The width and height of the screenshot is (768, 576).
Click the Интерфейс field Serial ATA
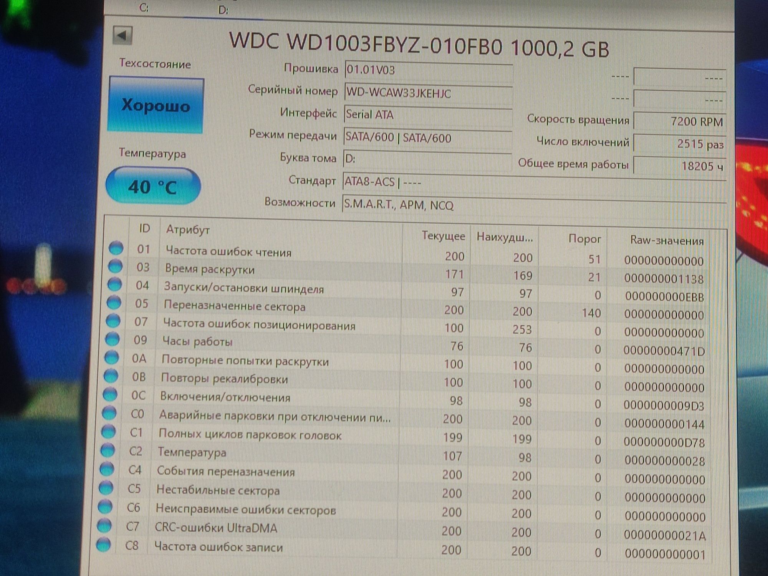[x=428, y=115]
